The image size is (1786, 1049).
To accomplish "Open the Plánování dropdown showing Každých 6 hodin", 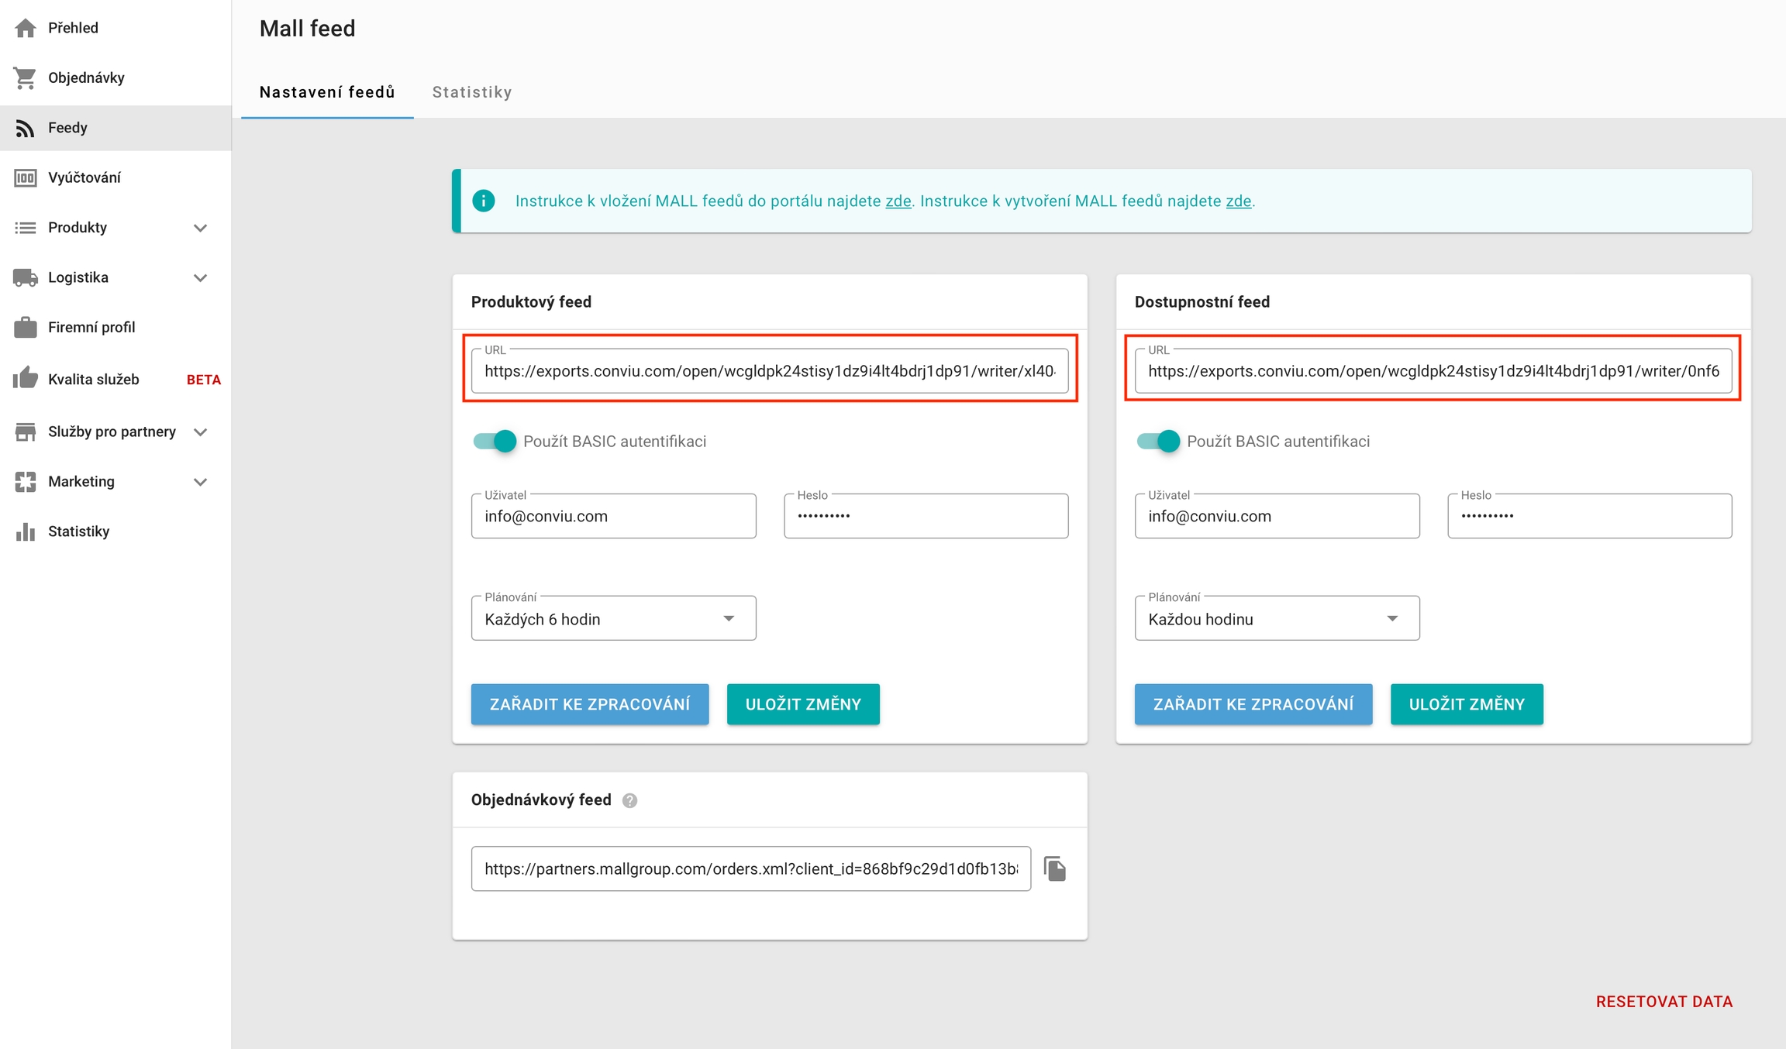I will pos(613,618).
